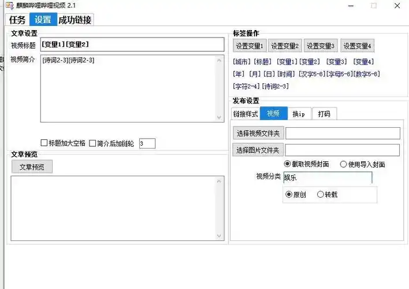Click the app icon in the title bar
The width and height of the screenshot is (409, 289).
click(9, 5)
